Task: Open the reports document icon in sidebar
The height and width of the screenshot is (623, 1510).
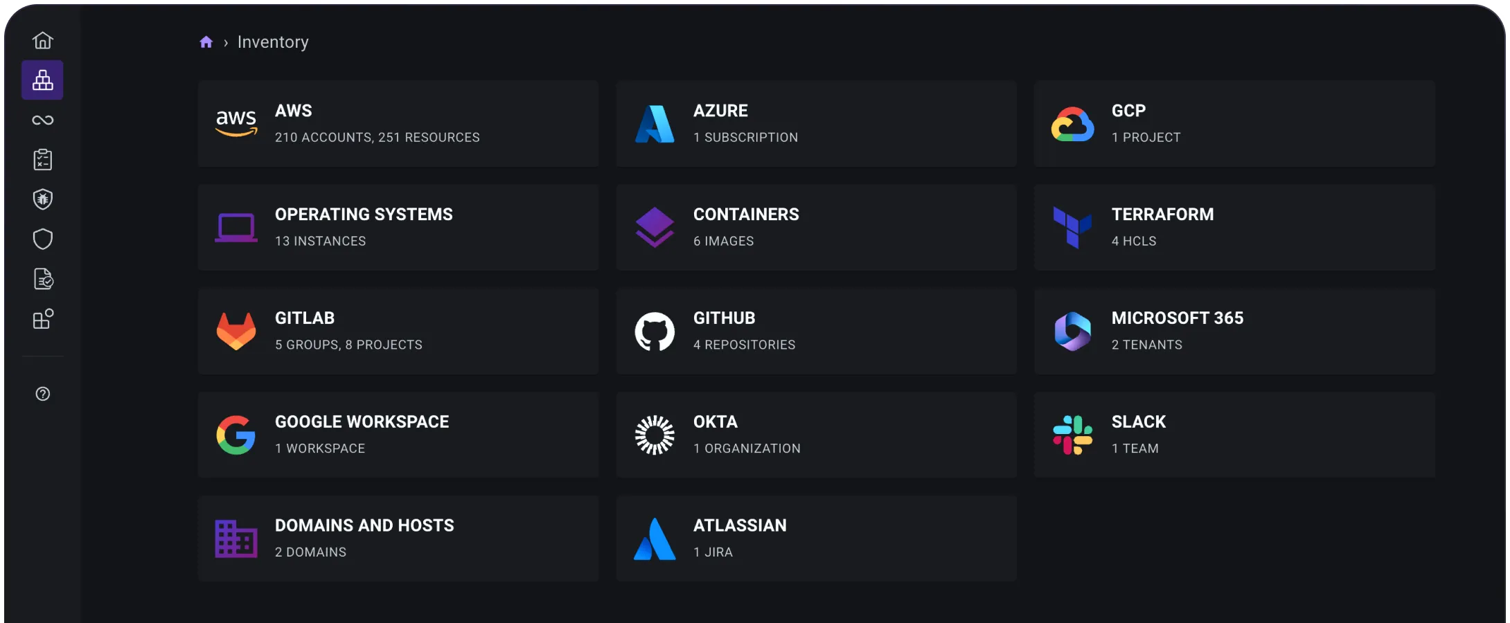Action: [x=43, y=280]
